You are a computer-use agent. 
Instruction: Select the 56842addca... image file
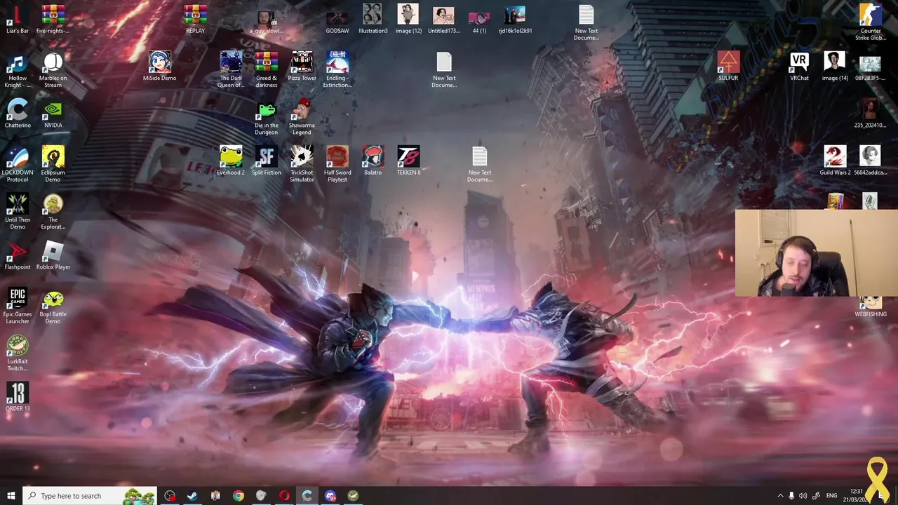871,160
